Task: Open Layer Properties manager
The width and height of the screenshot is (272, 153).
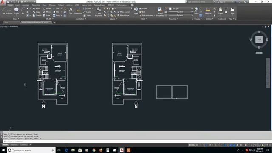Action: 99,12
